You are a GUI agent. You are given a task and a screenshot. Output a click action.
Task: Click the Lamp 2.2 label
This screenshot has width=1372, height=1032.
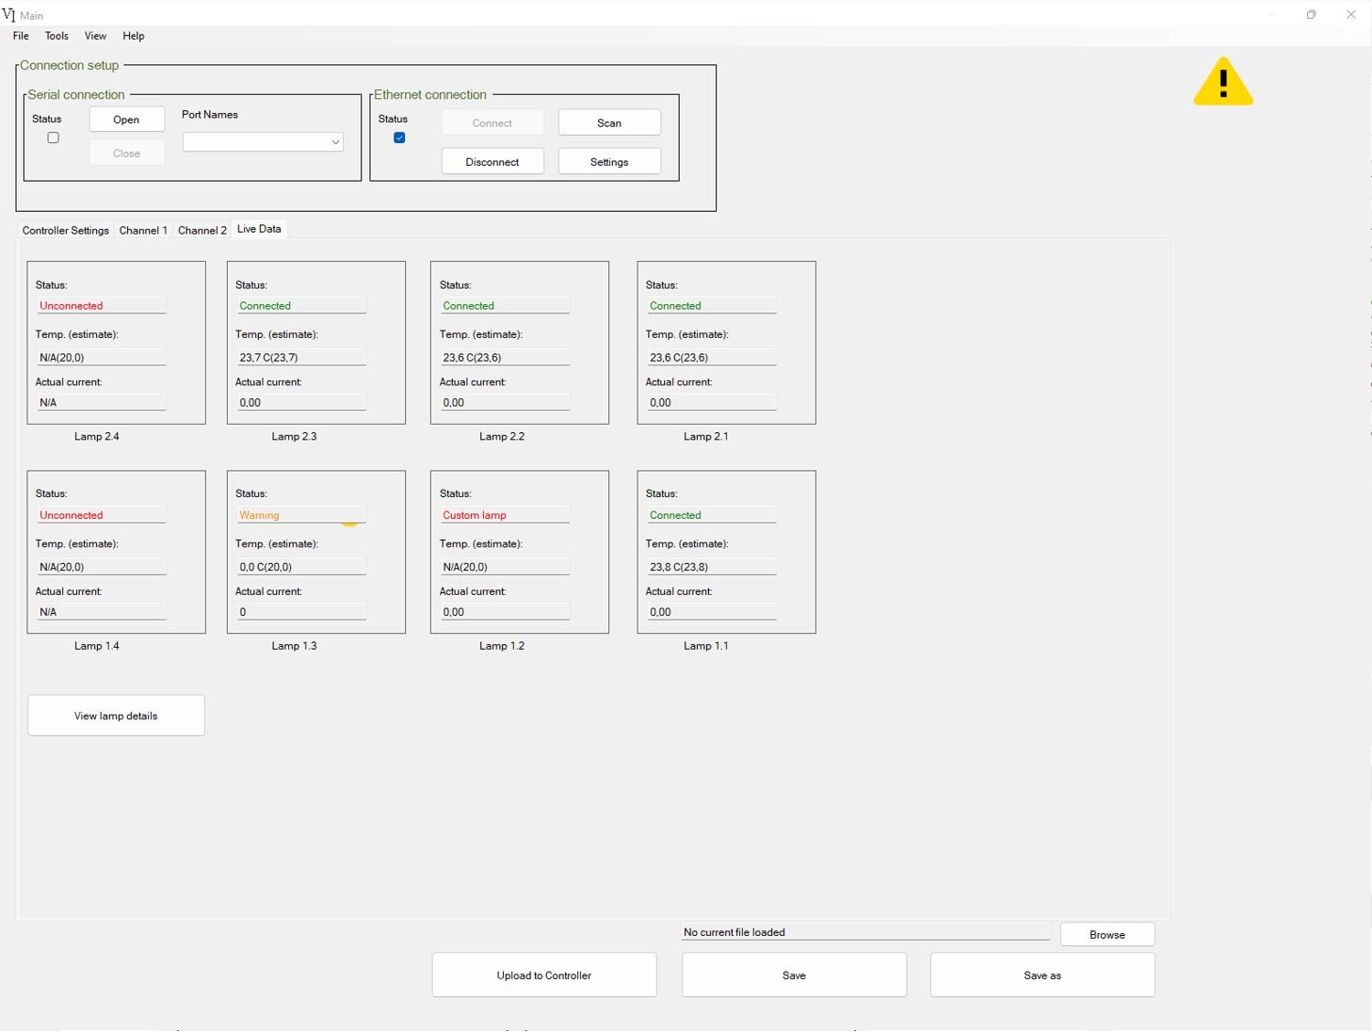(502, 437)
